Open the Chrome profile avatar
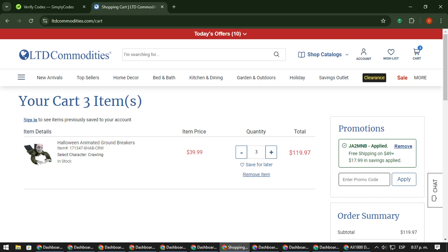Screen dimensions: 448x252 pos(429,21)
